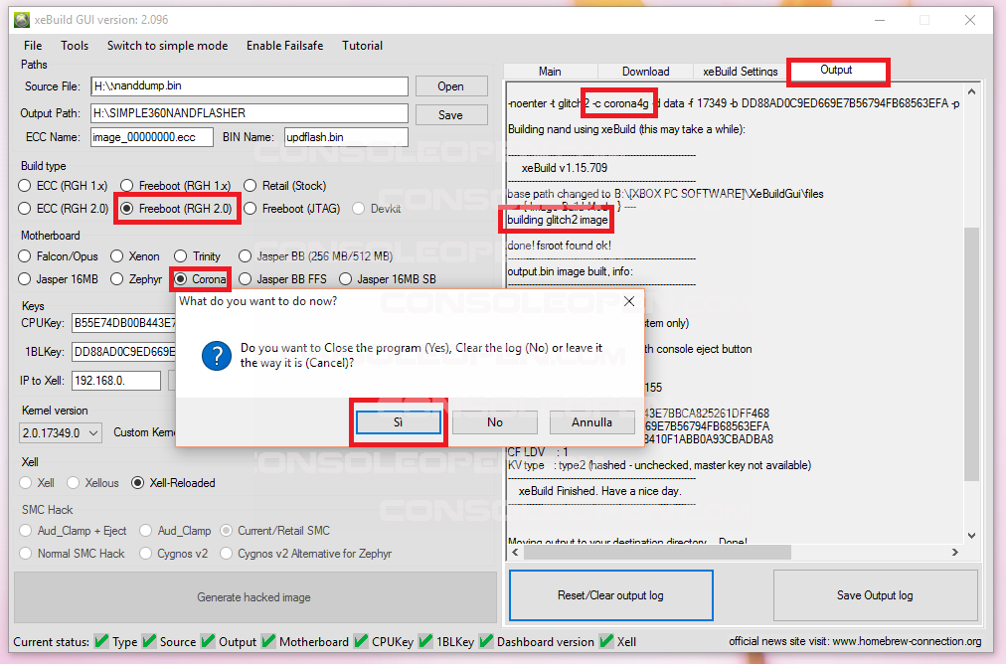Click the blue question mark dialog icon
1006x664 pixels.
(217, 356)
